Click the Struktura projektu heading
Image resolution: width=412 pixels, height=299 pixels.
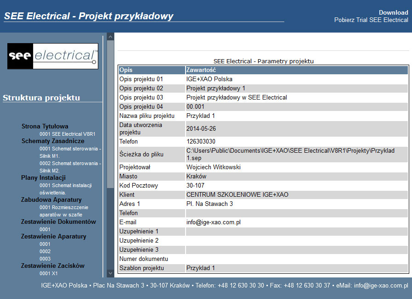pyautogui.click(x=41, y=98)
